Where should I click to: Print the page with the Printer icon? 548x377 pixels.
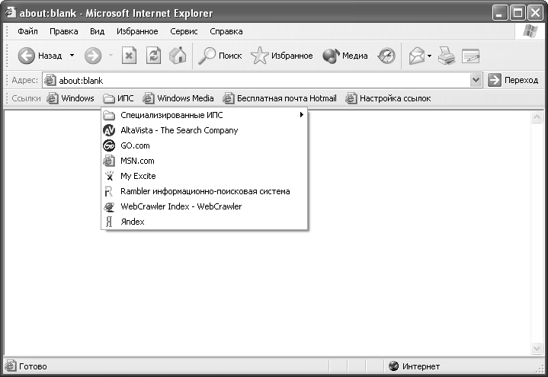[x=447, y=56]
